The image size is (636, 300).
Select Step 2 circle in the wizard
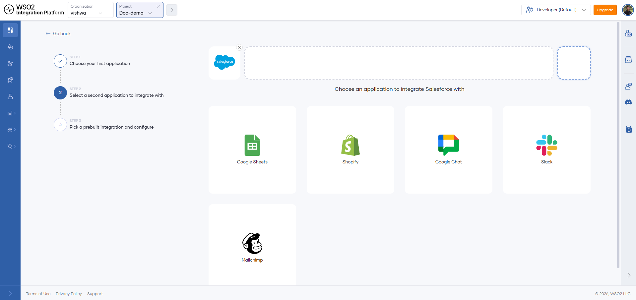(60, 93)
